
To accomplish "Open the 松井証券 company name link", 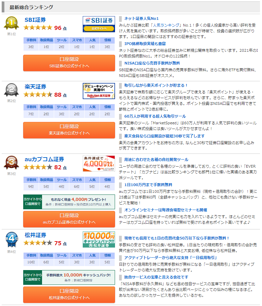I will (x=35, y=235).
